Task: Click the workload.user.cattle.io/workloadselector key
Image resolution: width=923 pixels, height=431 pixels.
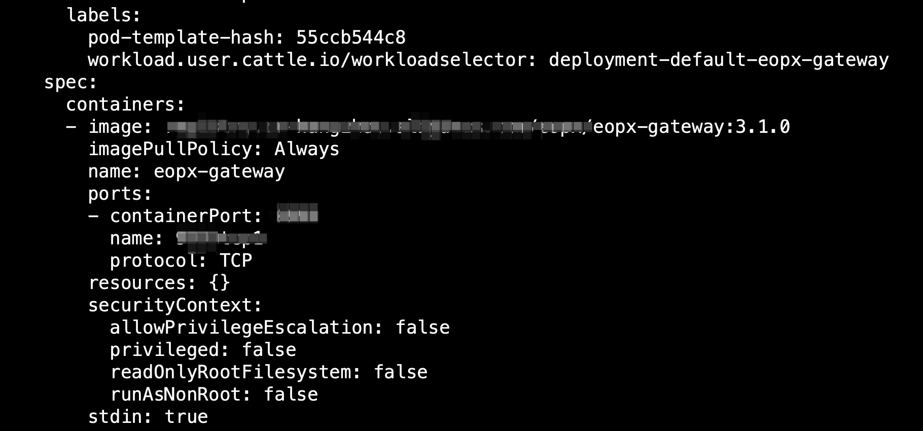Action: (311, 60)
